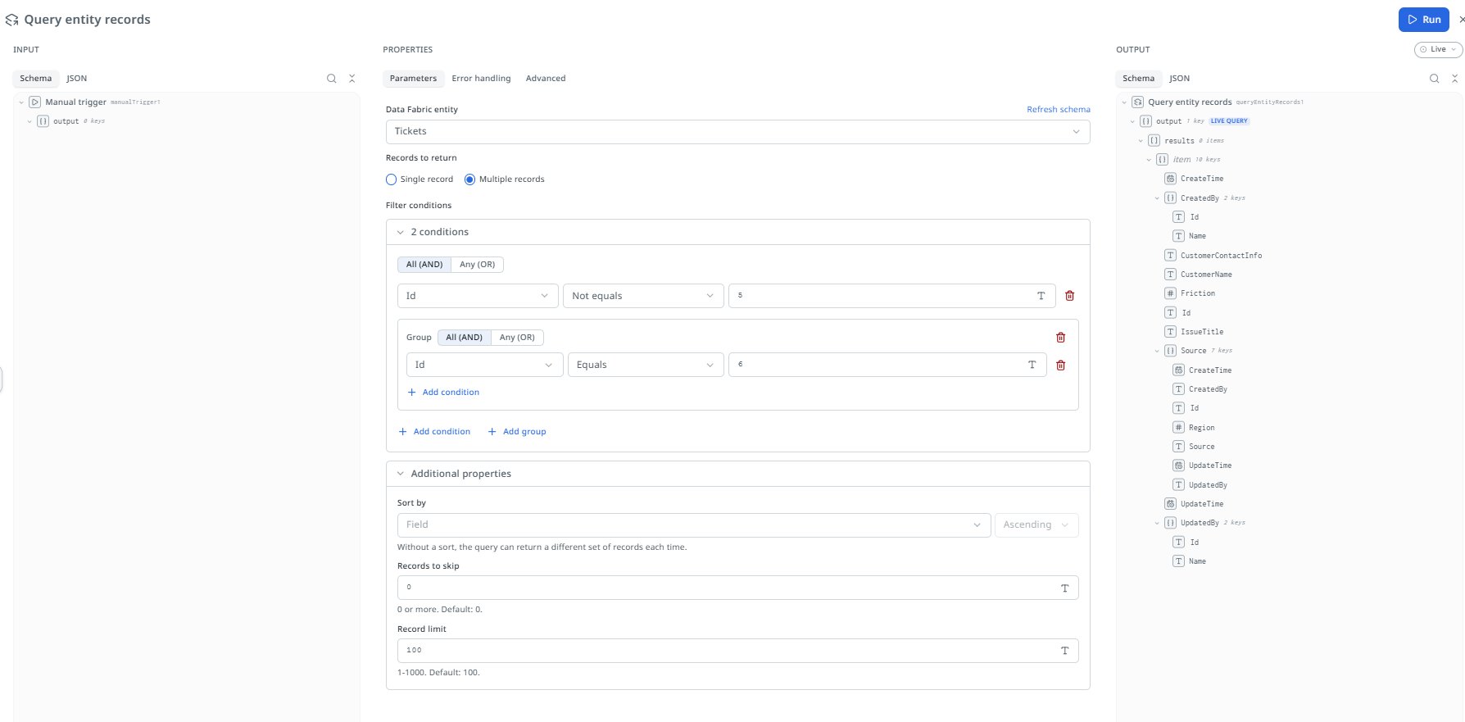Image resolution: width=1465 pixels, height=722 pixels.
Task: Click text-mode icon in Records to skip
Action: coord(1065,588)
